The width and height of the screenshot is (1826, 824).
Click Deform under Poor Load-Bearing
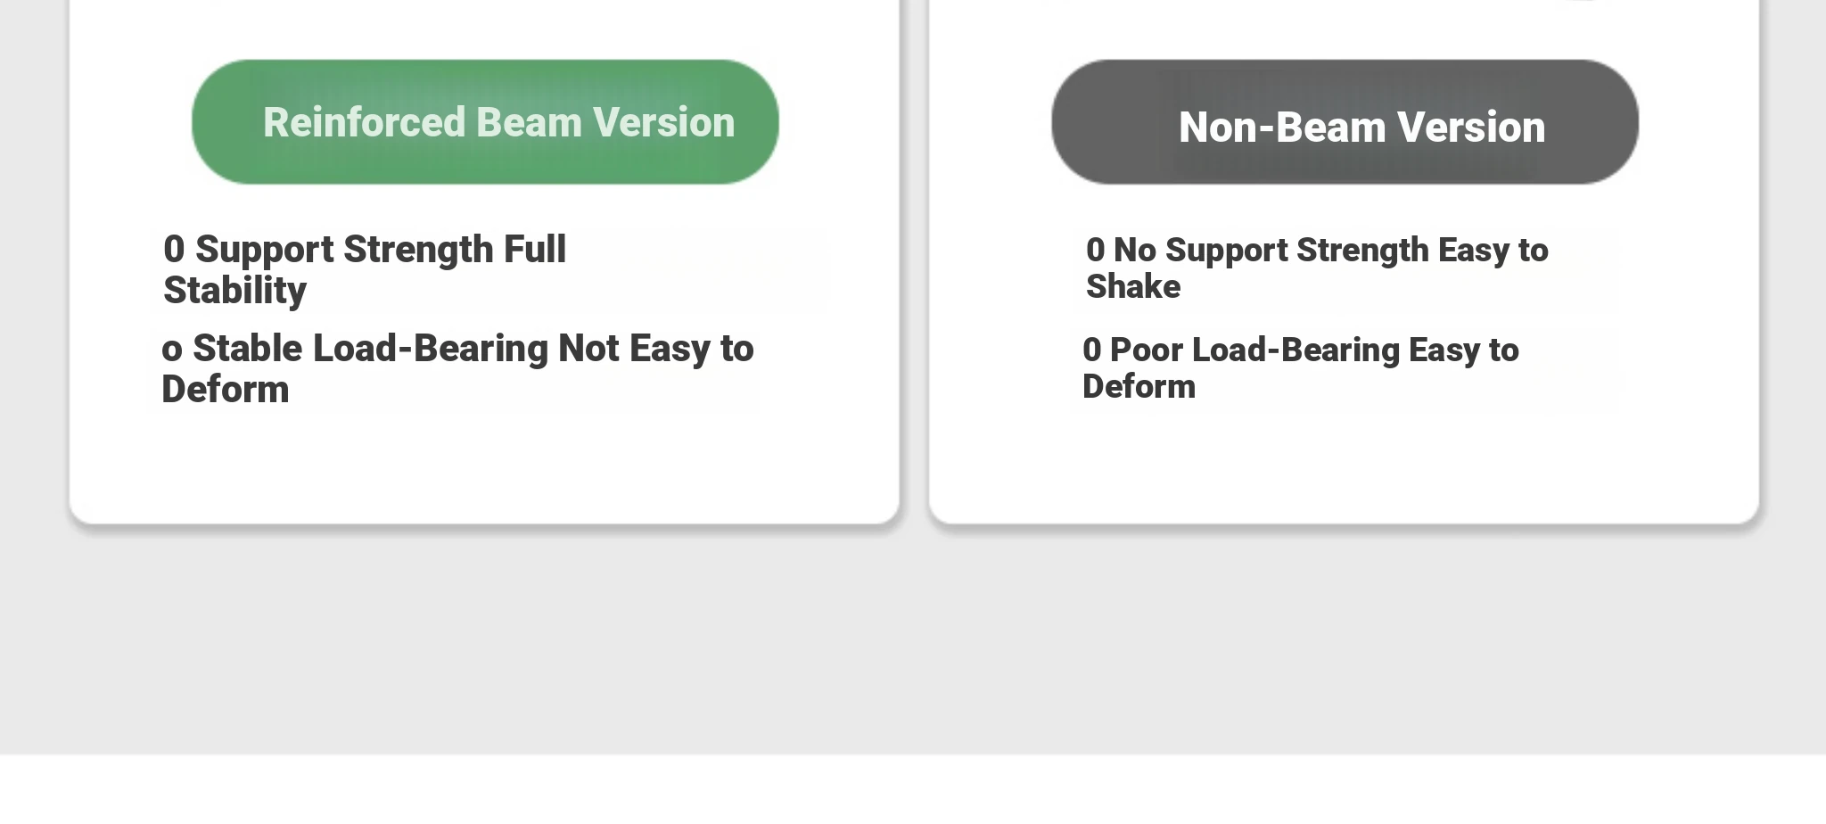coord(1139,387)
